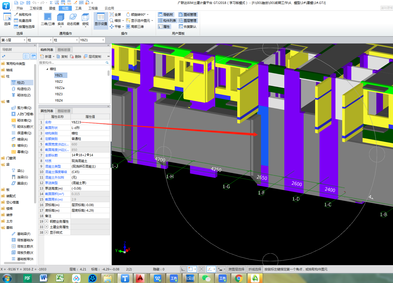Screen dimensions: 393x283
Task: Switch to 图层管理 tab in properties panel
Action: (64, 111)
